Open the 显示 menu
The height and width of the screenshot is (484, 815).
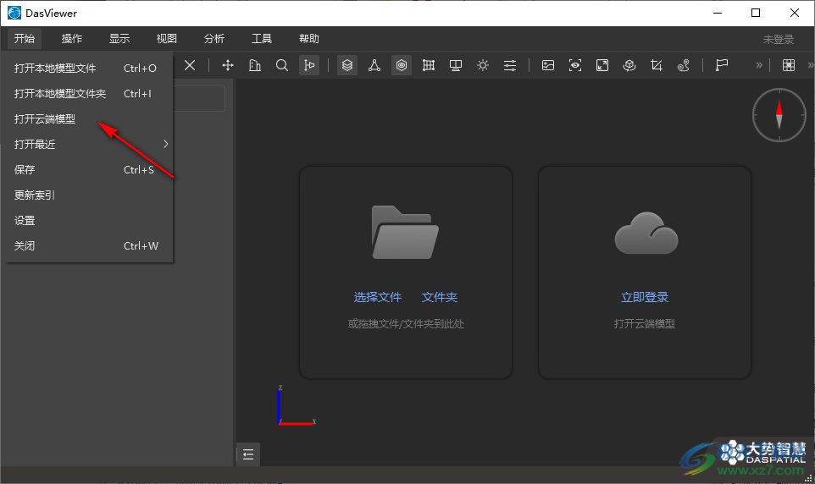[x=119, y=38]
